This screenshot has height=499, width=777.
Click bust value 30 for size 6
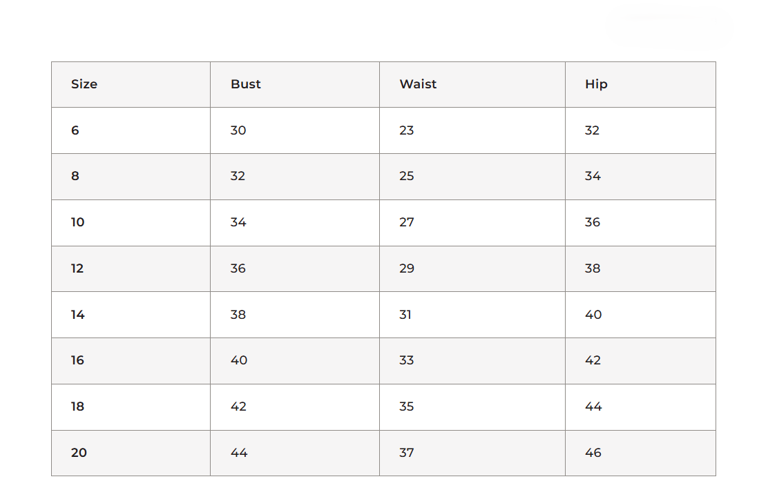[238, 130]
